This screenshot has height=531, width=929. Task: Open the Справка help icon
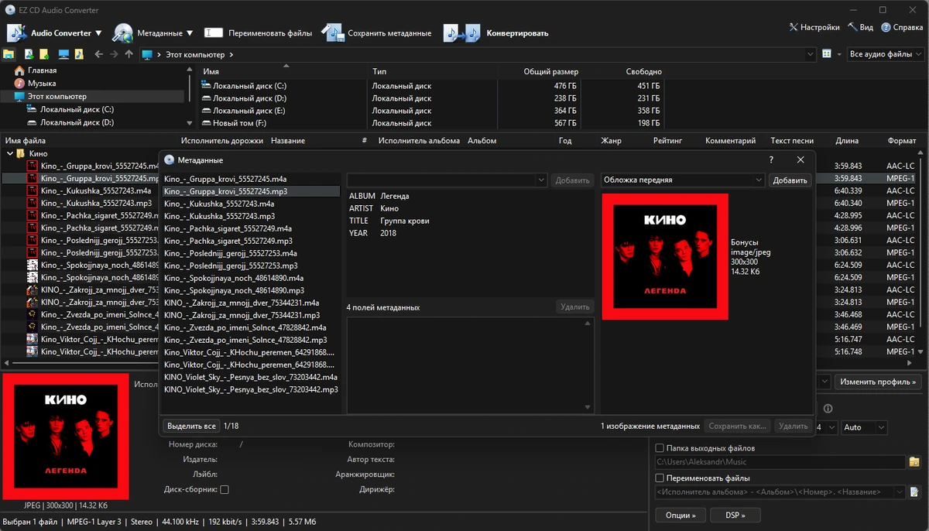pos(886,27)
